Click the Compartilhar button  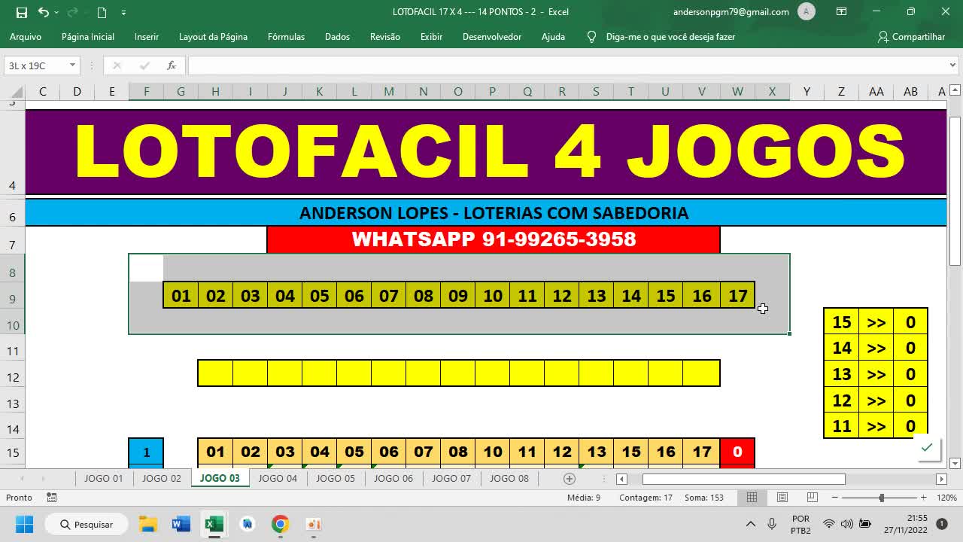(x=911, y=36)
